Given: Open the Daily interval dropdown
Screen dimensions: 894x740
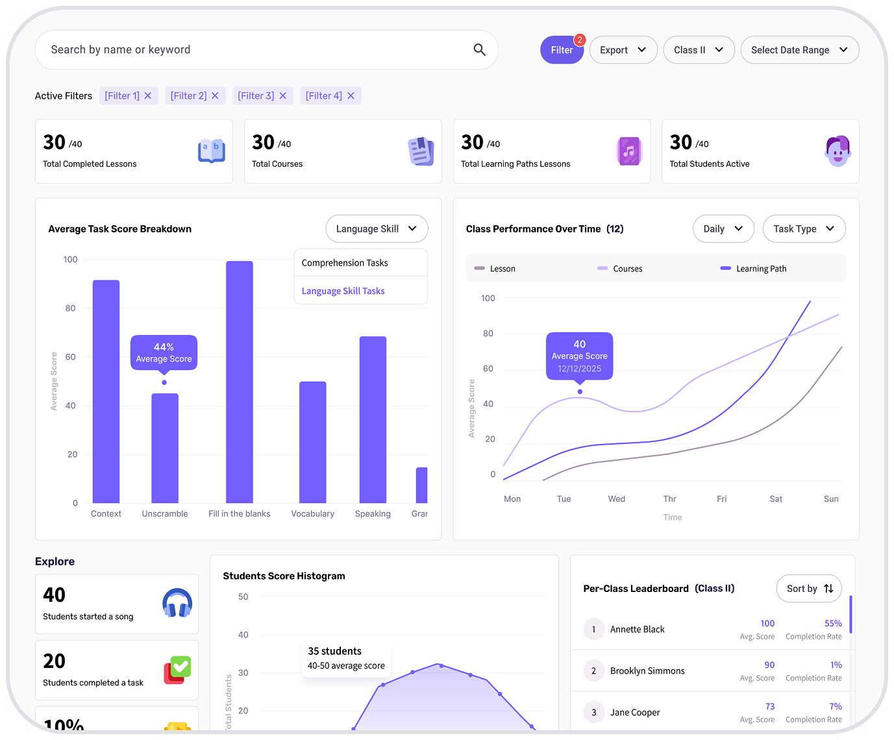Looking at the screenshot, I should pos(723,229).
